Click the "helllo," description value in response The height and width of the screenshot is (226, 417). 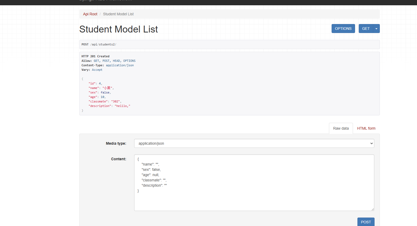pos(122,106)
